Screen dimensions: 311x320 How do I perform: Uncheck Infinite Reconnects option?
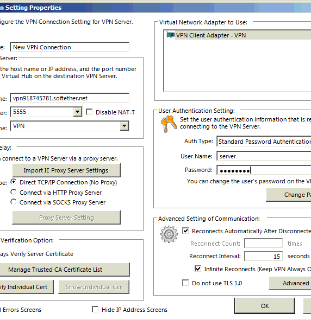tap(198, 268)
